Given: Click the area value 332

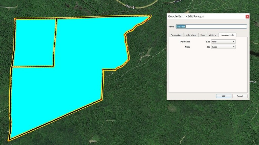Looking at the screenshot, I should 208,47.
